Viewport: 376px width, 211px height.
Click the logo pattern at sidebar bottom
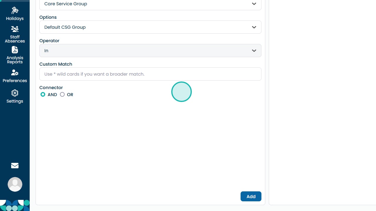(x=15, y=205)
